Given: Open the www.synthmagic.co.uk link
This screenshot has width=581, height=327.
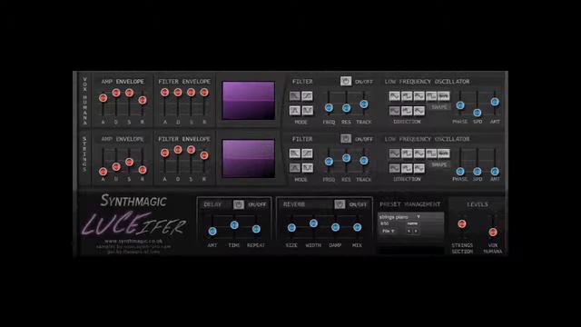Looking at the screenshot, I should [x=133, y=241].
